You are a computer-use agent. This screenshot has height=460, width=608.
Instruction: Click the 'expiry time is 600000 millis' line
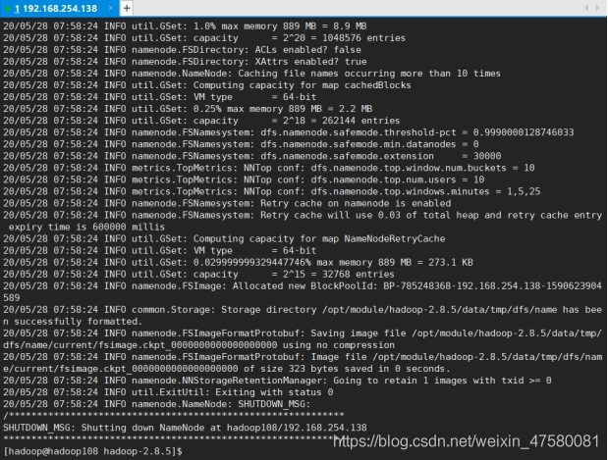[x=86, y=227]
